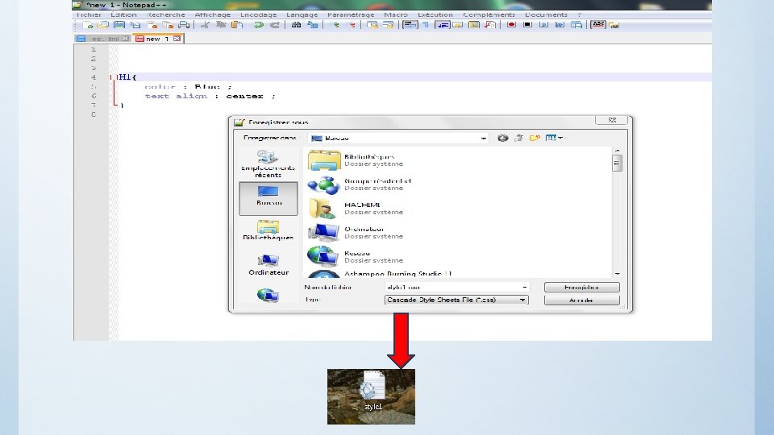
Task: Select Ordinateur in the places bar
Action: pyautogui.click(x=268, y=265)
